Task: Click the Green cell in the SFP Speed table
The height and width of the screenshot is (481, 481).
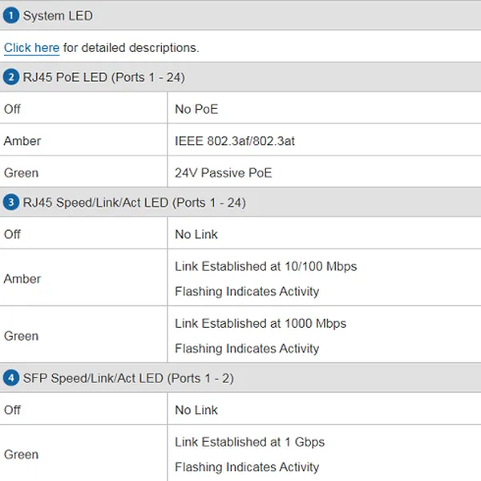Action: 21,455
